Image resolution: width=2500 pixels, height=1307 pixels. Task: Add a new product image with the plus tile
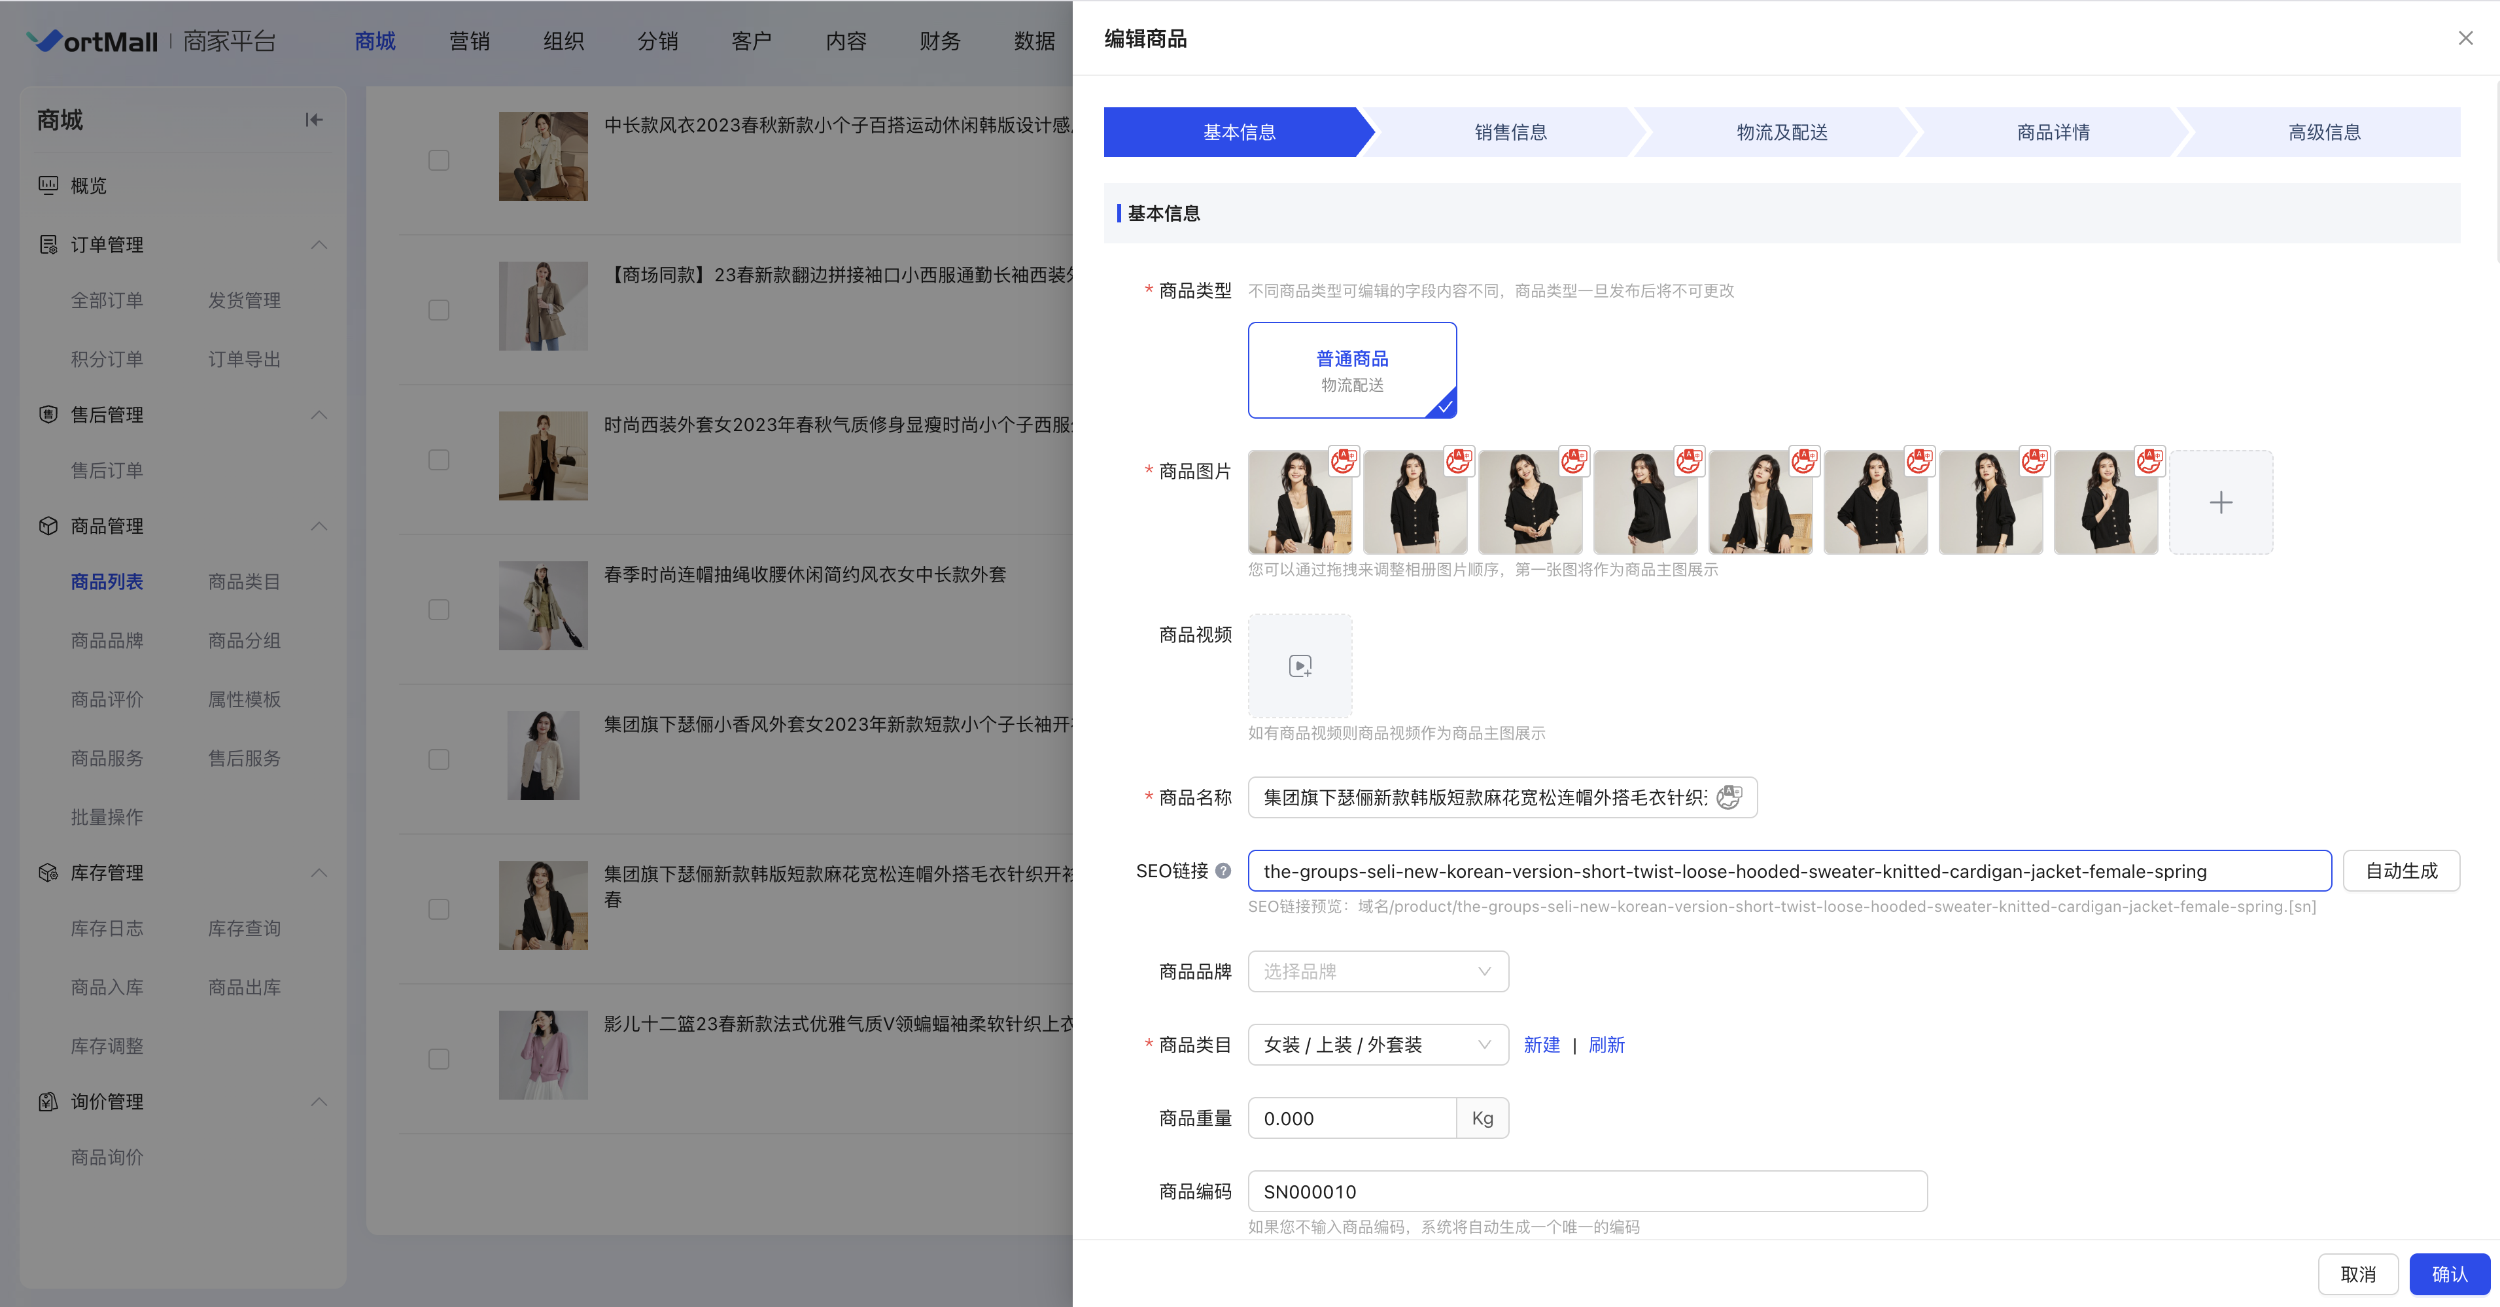pos(2221,502)
